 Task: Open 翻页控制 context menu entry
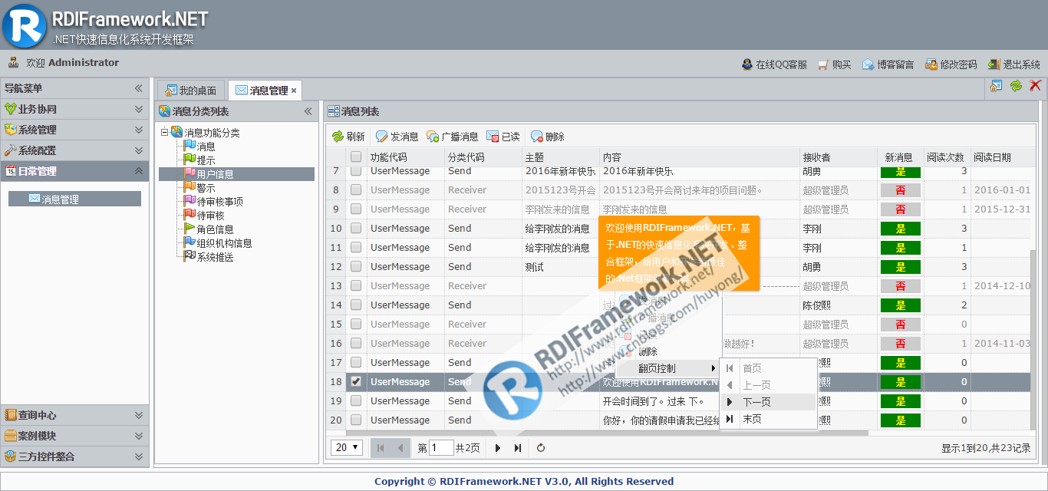click(668, 368)
